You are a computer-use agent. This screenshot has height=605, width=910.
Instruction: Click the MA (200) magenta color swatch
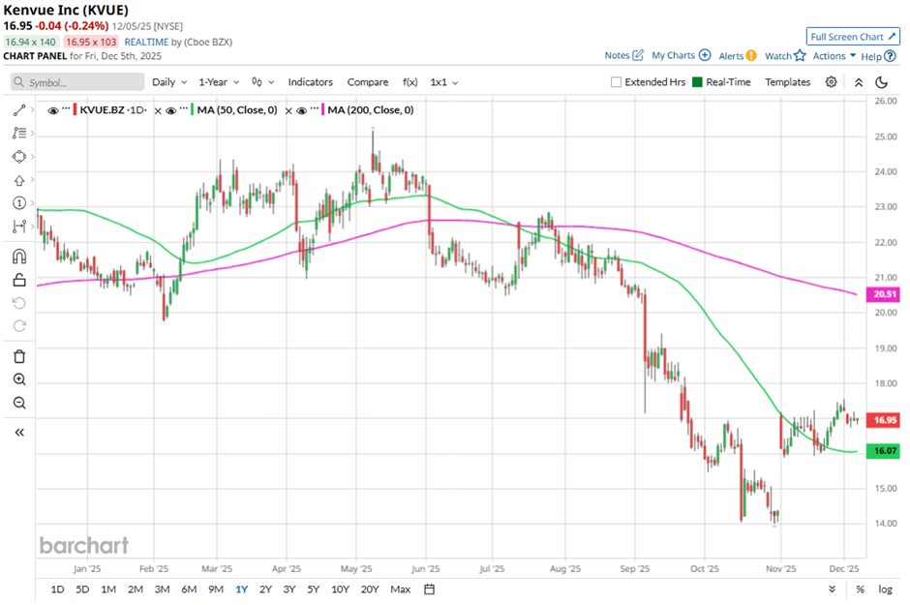tap(321, 110)
